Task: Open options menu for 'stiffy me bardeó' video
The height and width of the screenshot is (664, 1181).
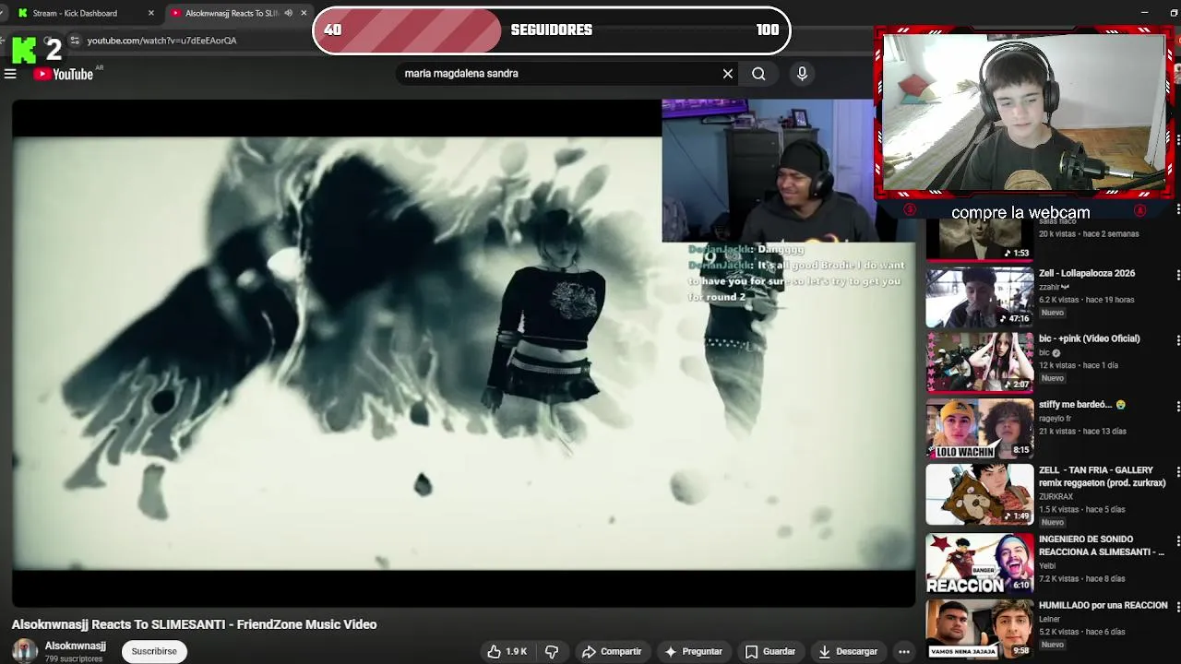Action: (x=1177, y=406)
